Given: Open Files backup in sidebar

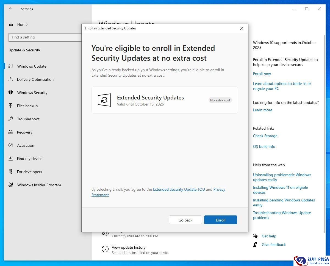Looking at the screenshot, I should 27,106.
